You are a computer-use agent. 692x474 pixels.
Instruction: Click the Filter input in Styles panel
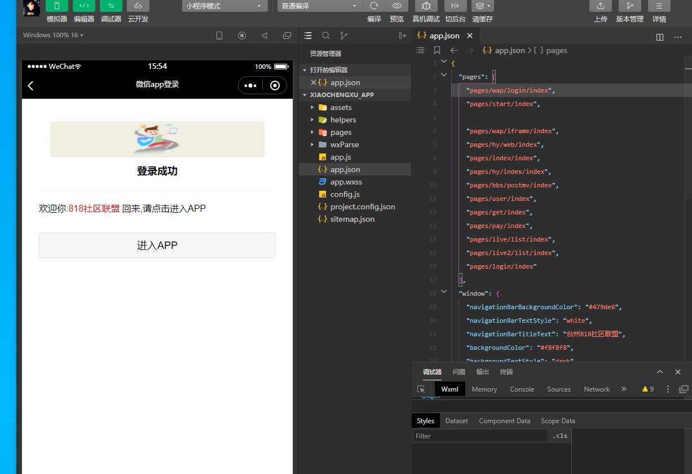(479, 436)
